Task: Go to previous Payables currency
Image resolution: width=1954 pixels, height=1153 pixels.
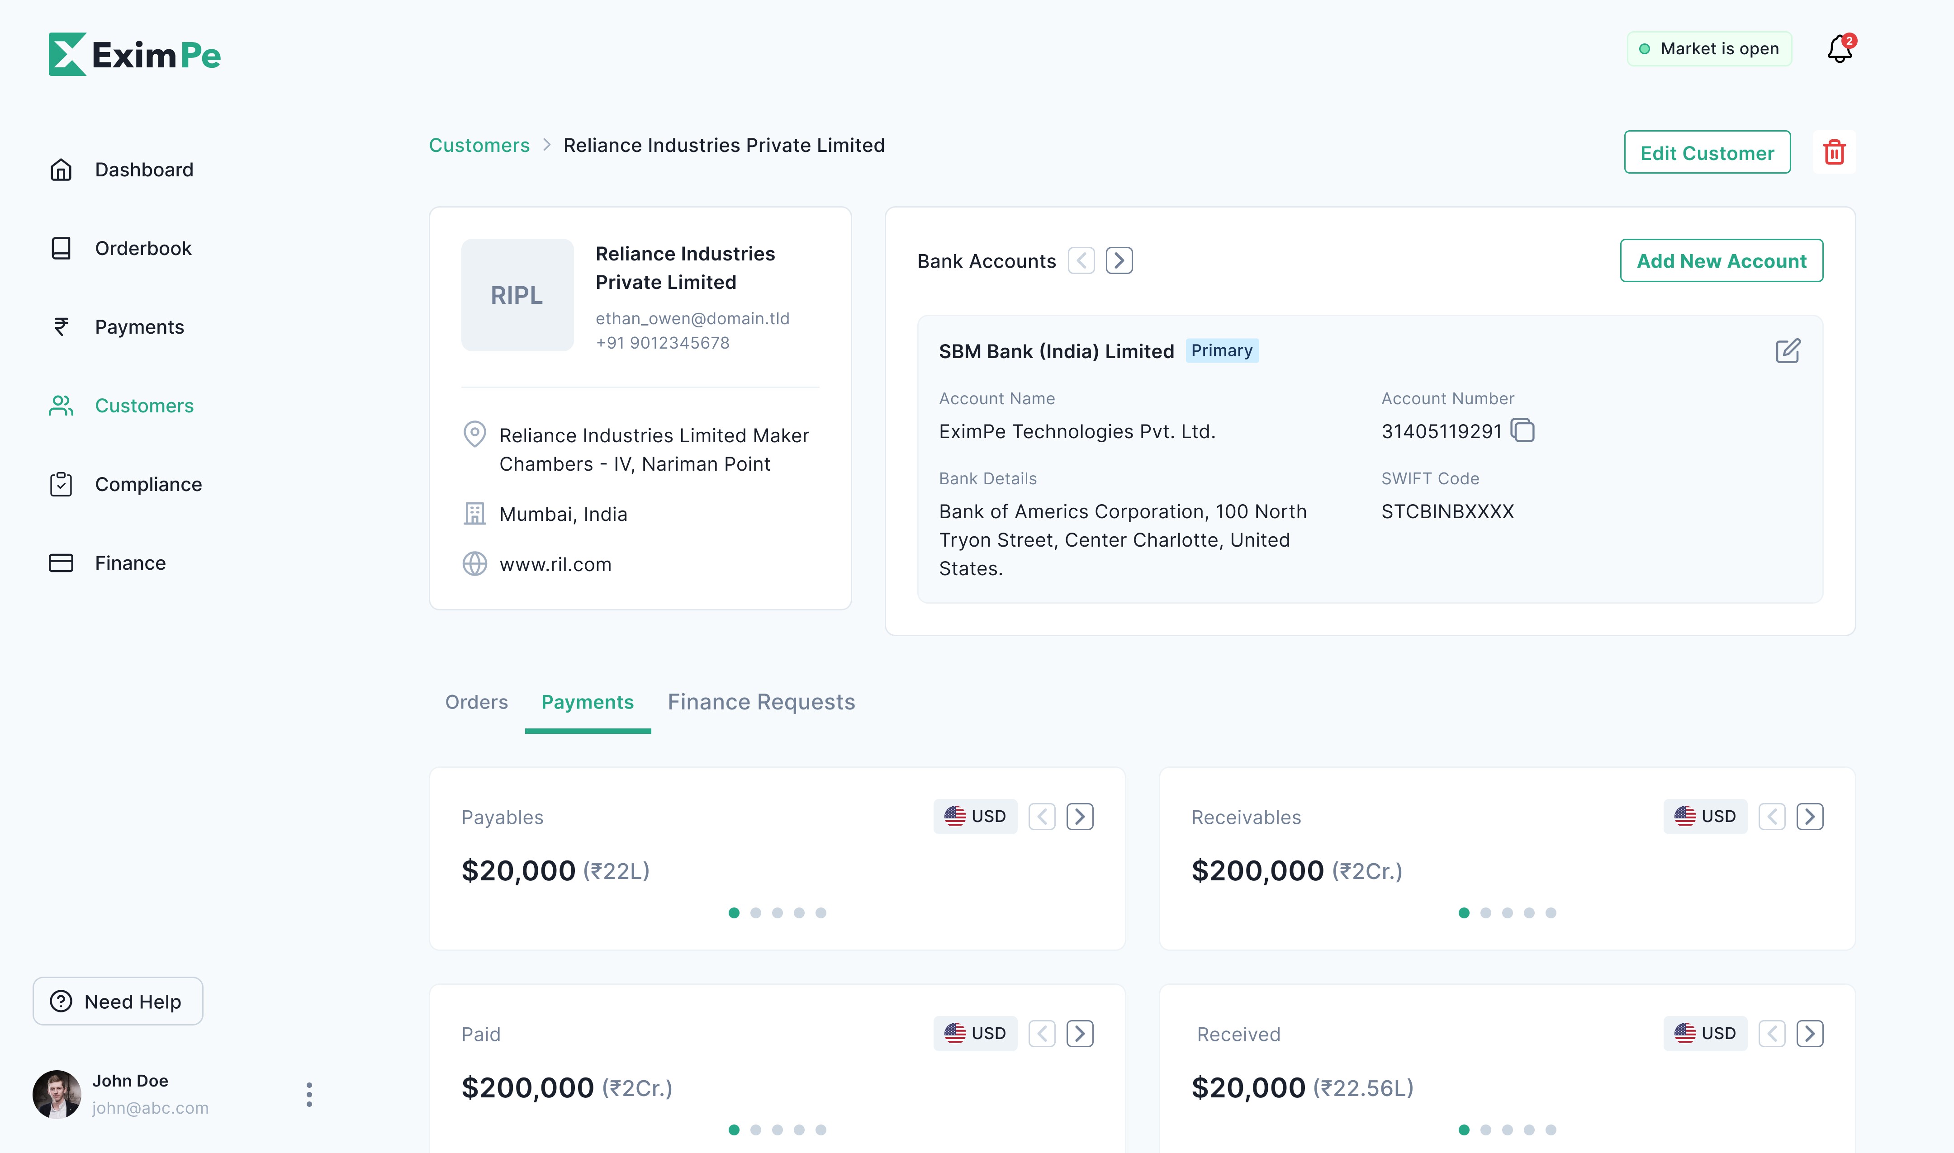Action: pyautogui.click(x=1042, y=816)
